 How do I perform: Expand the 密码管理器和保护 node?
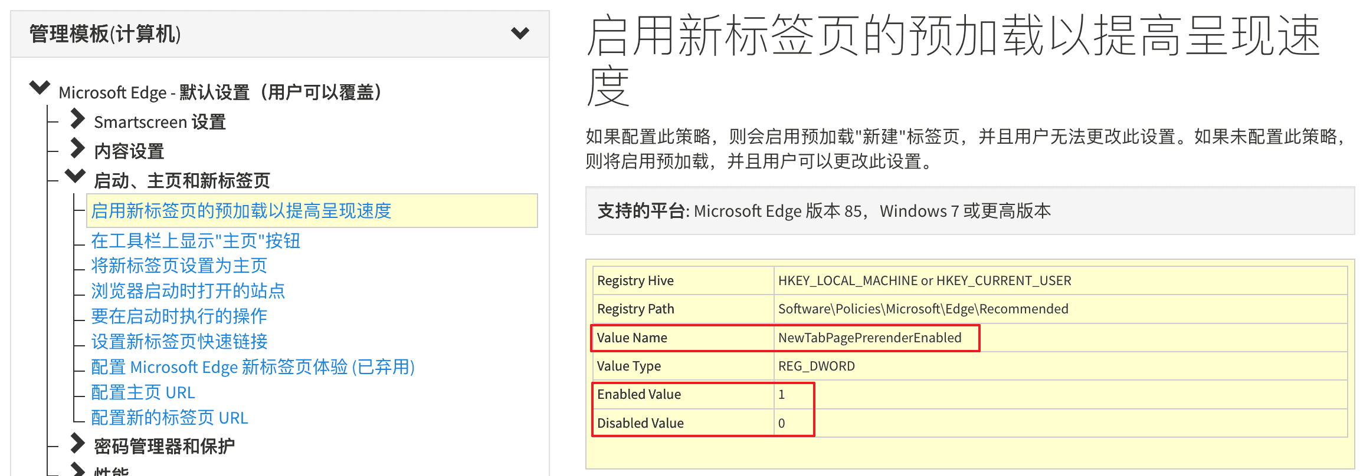point(77,443)
